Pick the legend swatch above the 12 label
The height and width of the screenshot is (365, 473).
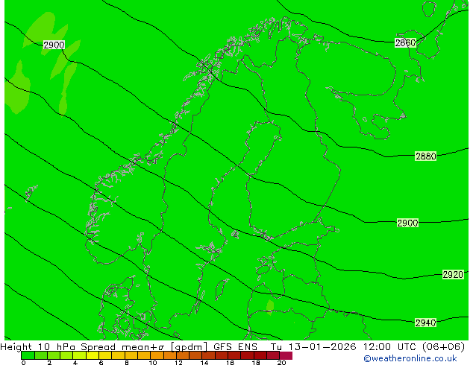(x=183, y=355)
